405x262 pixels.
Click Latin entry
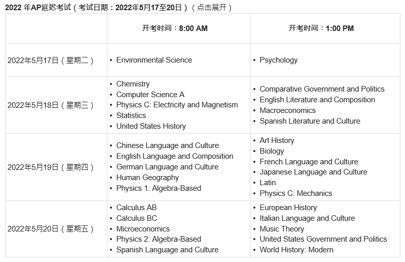[x=268, y=183]
